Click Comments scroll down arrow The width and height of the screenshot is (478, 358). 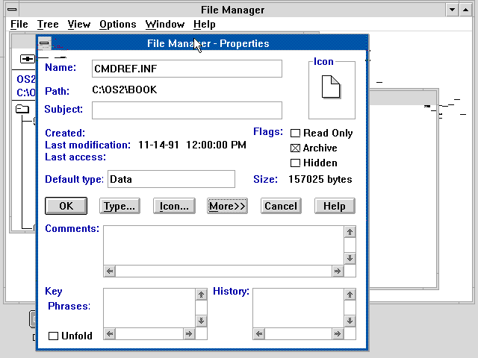pyautogui.click(x=350, y=259)
